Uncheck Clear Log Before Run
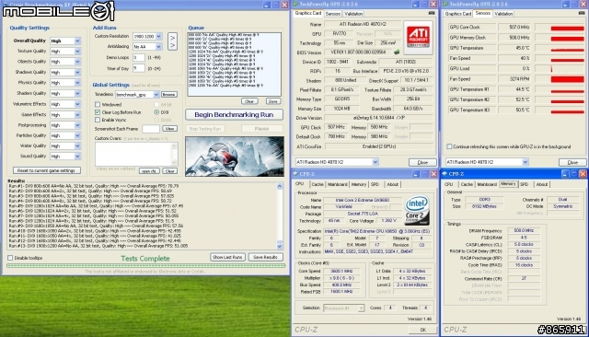This screenshot has width=589, height=337. tap(98, 112)
